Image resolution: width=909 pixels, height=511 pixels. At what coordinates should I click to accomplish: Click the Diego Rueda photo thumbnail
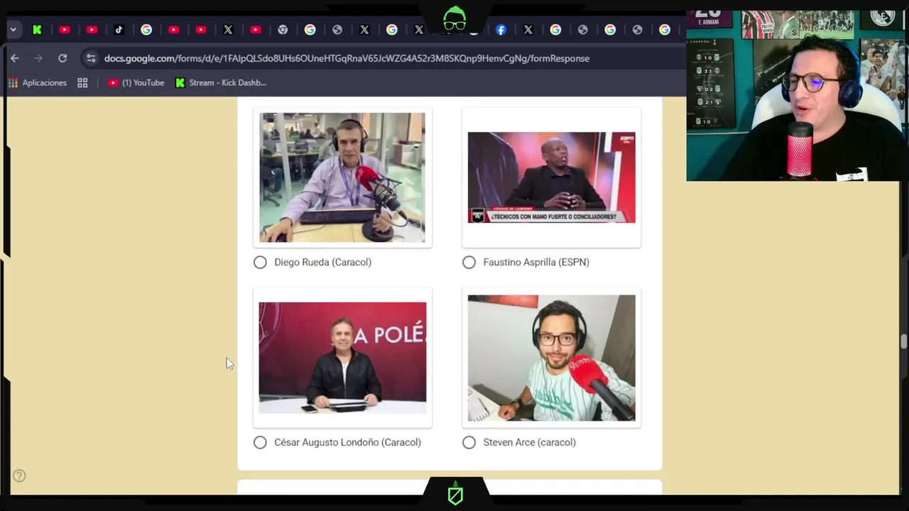(x=342, y=177)
